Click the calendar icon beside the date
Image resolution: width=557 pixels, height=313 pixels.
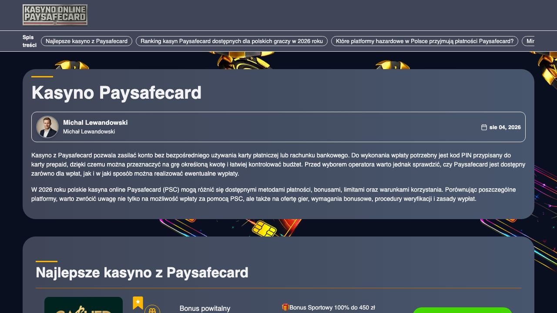484,127
